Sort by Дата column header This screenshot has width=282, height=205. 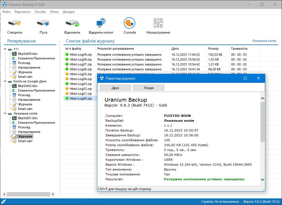coord(188,49)
